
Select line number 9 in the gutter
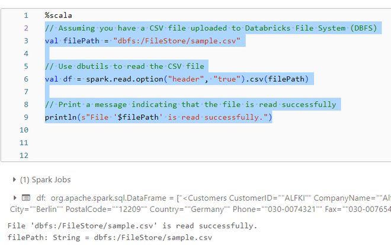coord(25,117)
